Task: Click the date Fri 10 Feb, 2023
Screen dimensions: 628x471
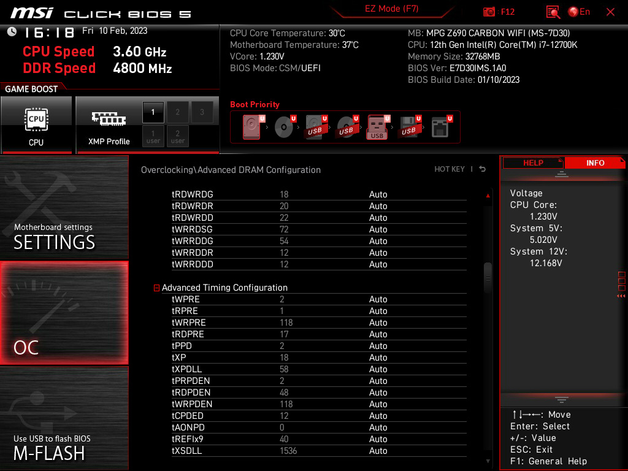Action: pyautogui.click(x=115, y=31)
